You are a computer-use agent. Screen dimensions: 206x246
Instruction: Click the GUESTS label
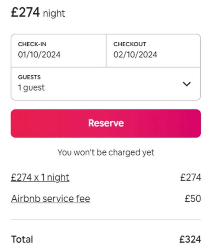[29, 77]
